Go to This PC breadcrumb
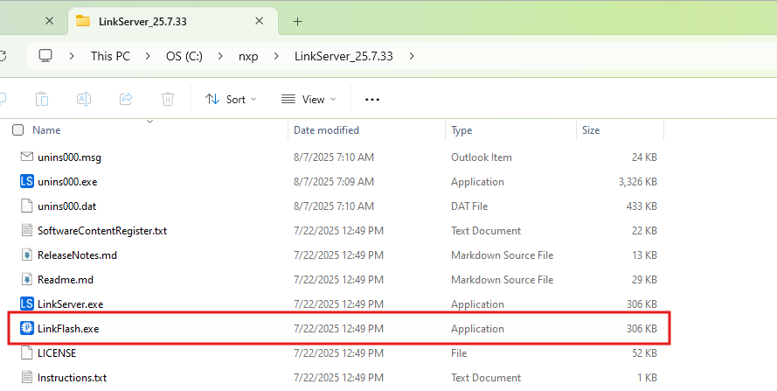The height and width of the screenshot is (391, 777). tap(110, 56)
